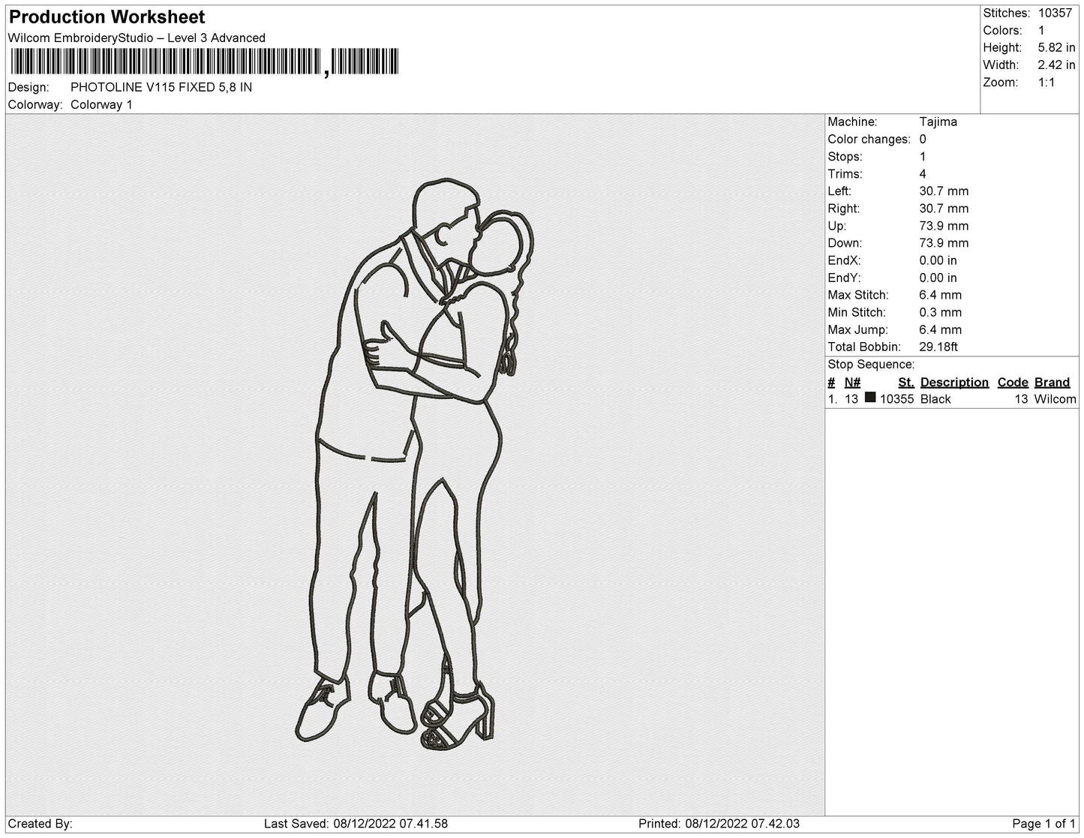Click the Page 1 of 1 label

[x=1043, y=823]
